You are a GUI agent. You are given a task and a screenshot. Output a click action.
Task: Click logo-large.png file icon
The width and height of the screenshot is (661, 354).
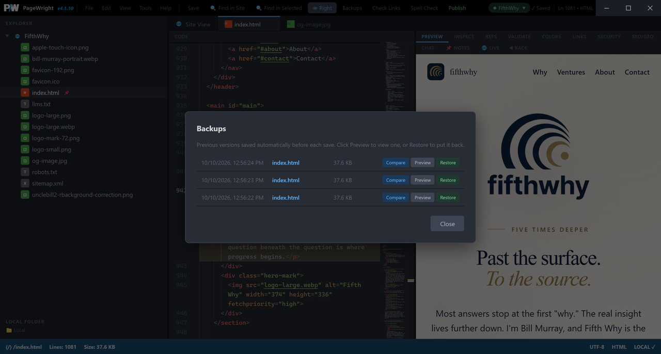25,116
